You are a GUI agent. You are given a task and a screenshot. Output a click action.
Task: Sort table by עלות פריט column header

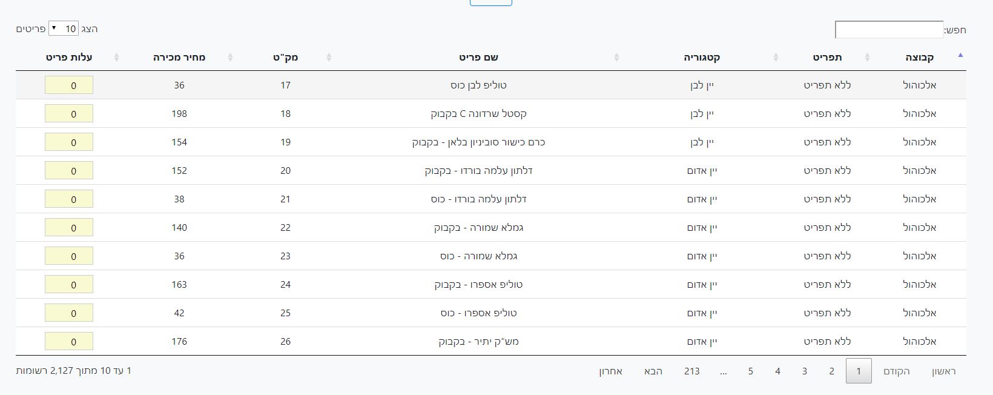[x=69, y=57]
